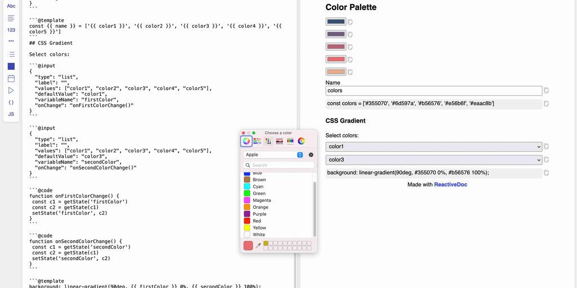The image size is (577, 288).
Task: Click the linear-gradient output text
Action: [408, 173]
